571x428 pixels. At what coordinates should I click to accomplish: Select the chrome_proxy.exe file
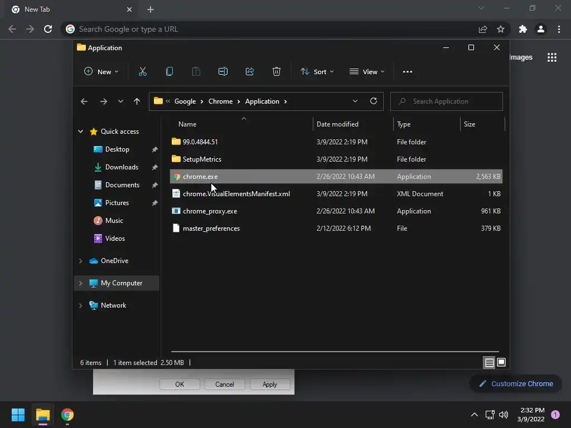pos(336,211)
